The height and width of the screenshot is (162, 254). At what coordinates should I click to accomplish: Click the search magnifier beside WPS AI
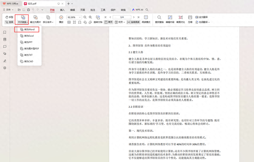[x=147, y=10]
